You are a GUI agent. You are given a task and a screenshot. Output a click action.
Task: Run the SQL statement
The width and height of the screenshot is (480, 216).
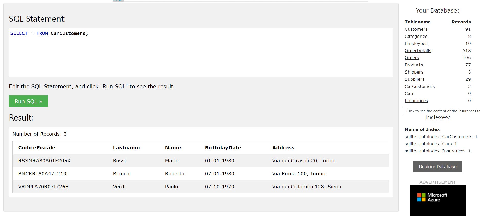[x=28, y=101]
